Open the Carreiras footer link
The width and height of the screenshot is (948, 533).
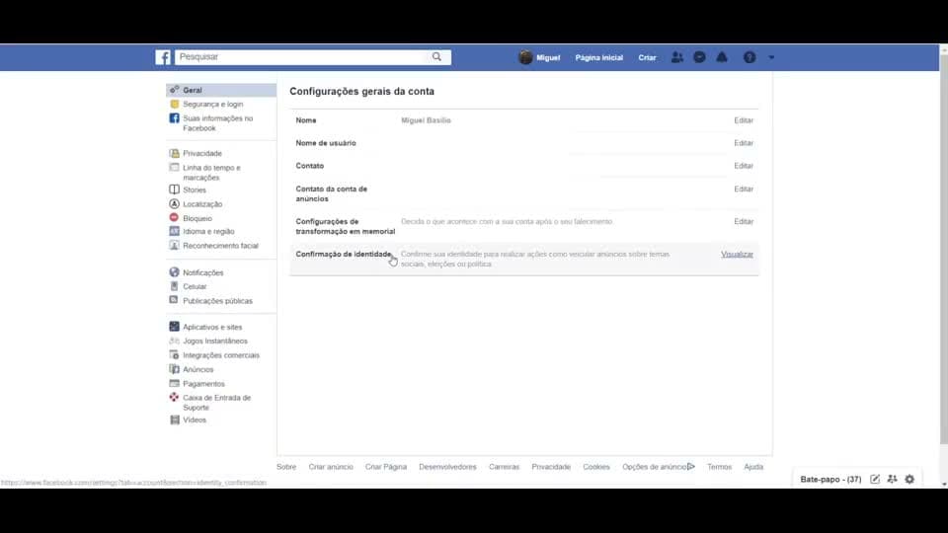click(x=505, y=467)
